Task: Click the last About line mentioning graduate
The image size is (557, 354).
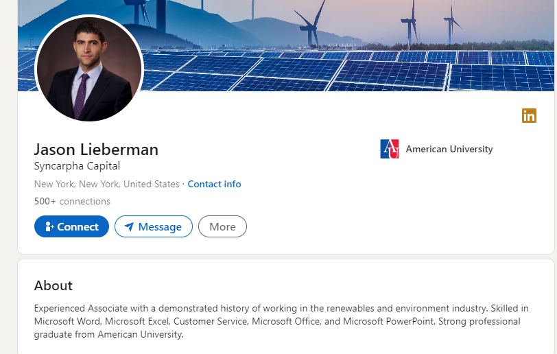Action: pyautogui.click(x=108, y=335)
